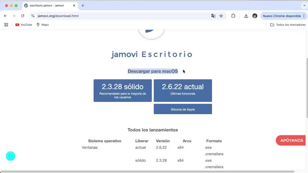The height and width of the screenshot is (173, 308).
Task: Click the horizontal scrollbar at bottom
Action: point(147,172)
